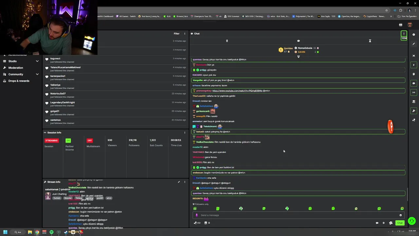The image size is (419, 236).
Task: Open the shop icon showing 0
Action: tap(207, 223)
